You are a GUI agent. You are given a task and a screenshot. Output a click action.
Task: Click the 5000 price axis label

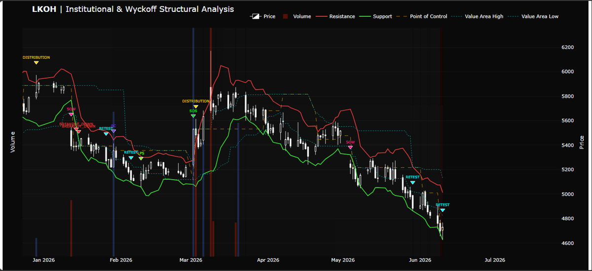click(567, 194)
